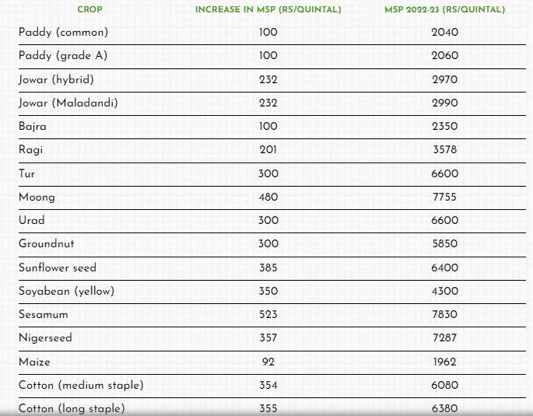The width and height of the screenshot is (533, 416).
Task: Click the Sunflower seed crop label
Action: coord(58,267)
